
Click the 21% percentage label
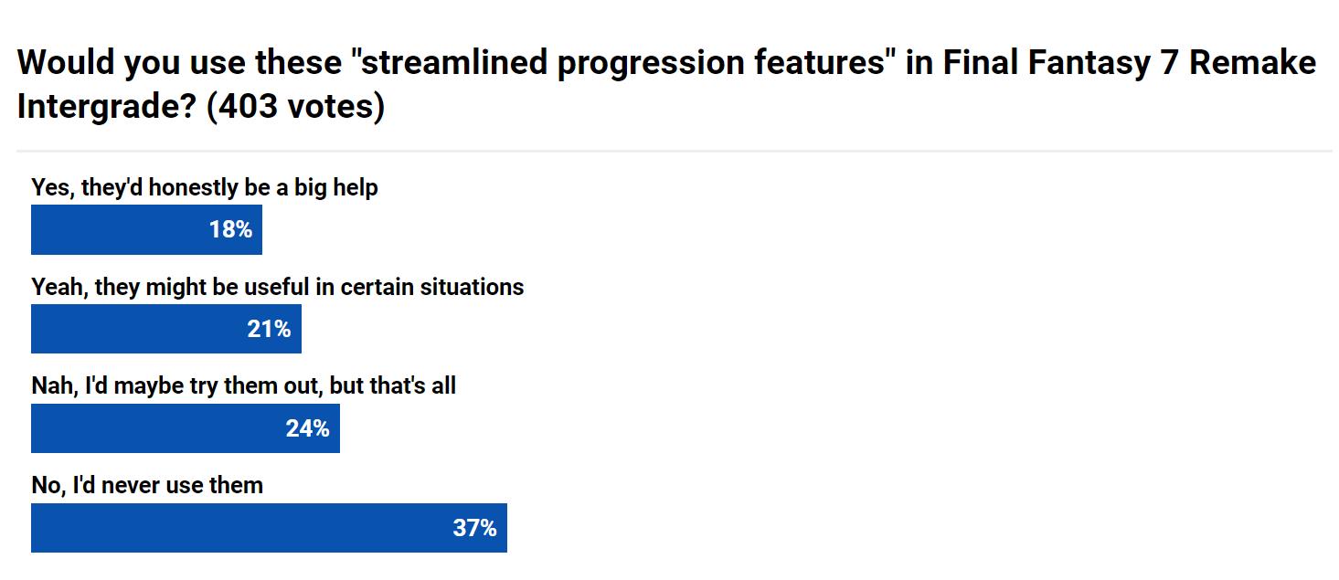(x=269, y=329)
